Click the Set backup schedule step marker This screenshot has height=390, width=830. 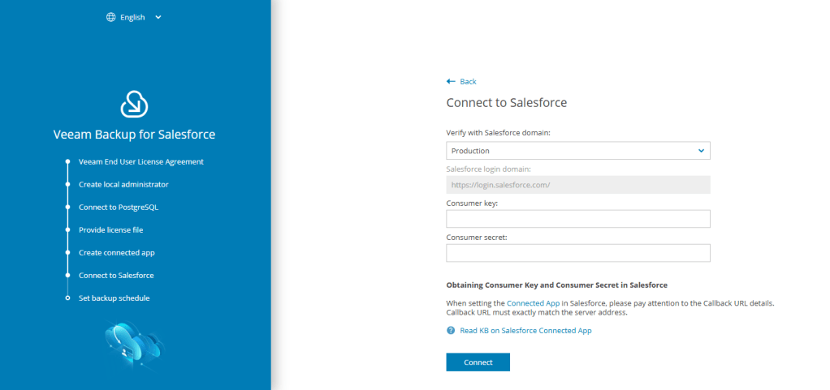(x=68, y=298)
